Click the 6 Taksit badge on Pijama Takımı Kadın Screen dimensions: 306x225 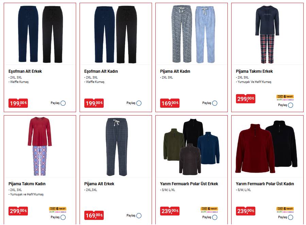tap(58, 210)
